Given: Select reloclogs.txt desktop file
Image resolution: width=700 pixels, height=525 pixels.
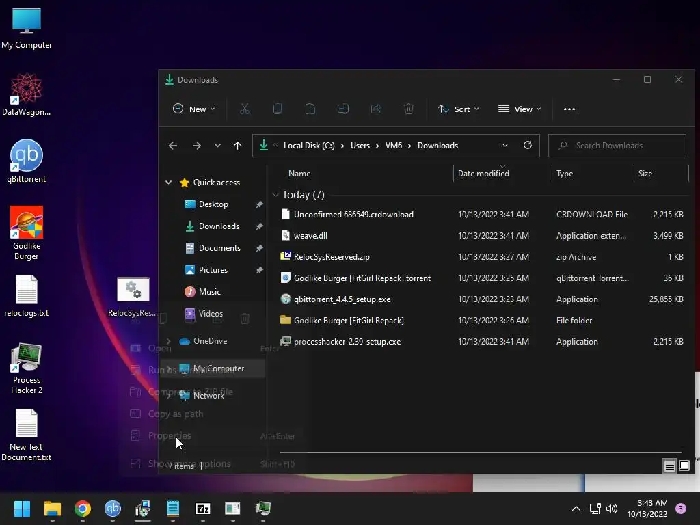Looking at the screenshot, I should [27, 296].
